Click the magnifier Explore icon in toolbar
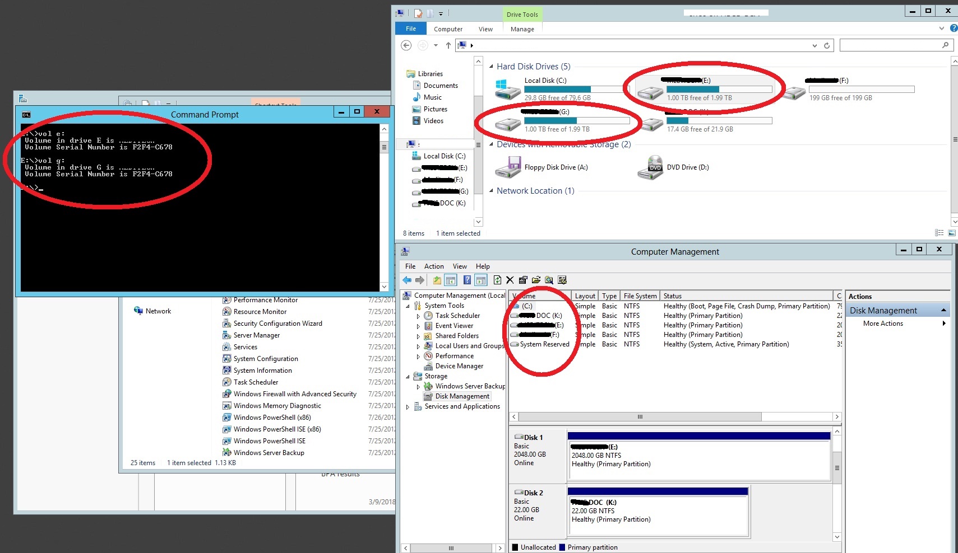 (x=549, y=280)
